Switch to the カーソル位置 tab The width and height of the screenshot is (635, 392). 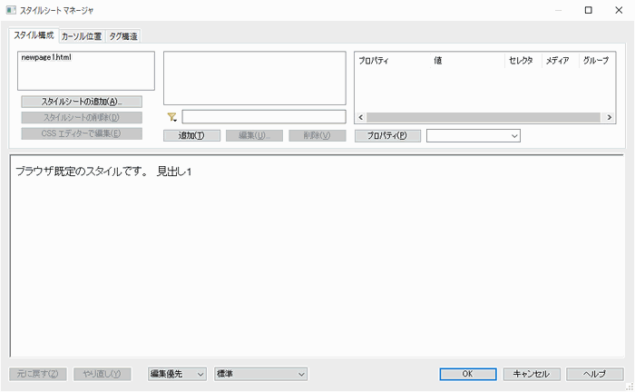click(83, 36)
